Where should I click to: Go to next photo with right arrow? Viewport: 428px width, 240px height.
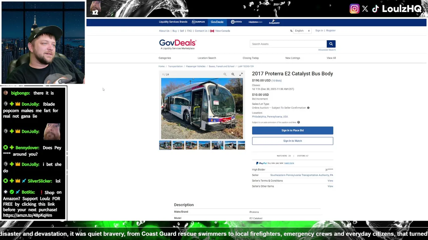pyautogui.click(x=238, y=110)
